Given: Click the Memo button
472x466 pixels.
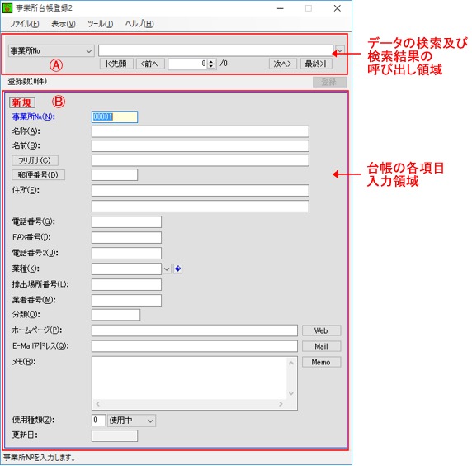Looking at the screenshot, I should 321,362.
